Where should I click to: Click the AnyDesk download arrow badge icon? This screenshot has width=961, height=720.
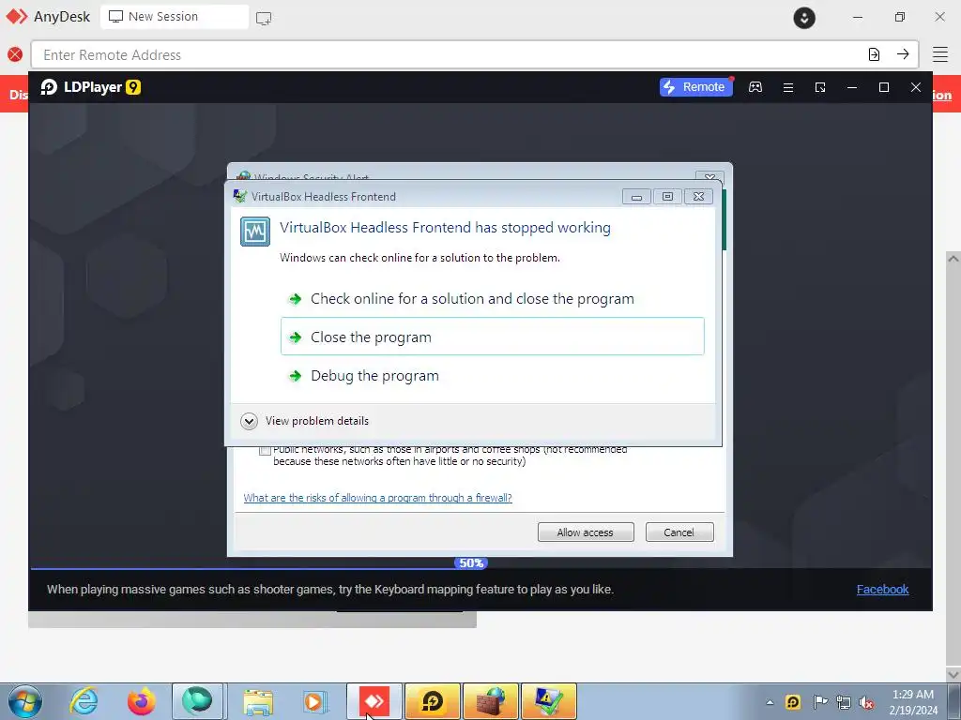pyautogui.click(x=804, y=18)
